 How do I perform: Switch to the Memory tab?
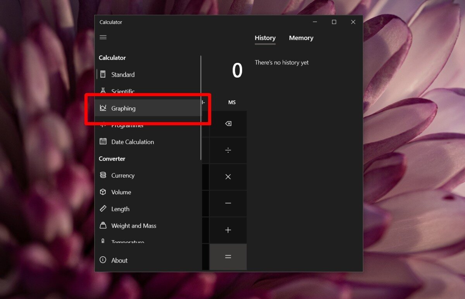pyautogui.click(x=301, y=38)
